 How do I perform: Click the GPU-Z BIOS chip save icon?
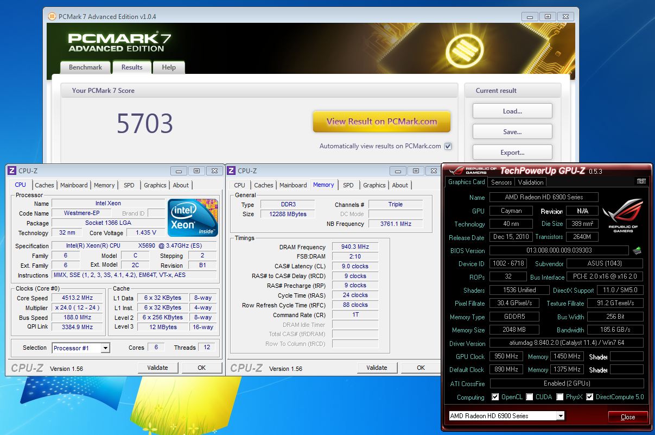tap(637, 251)
